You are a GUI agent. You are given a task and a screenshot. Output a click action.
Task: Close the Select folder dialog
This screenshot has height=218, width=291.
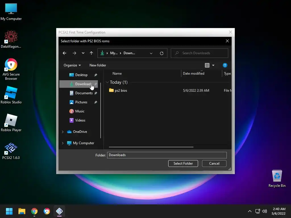coord(227,41)
